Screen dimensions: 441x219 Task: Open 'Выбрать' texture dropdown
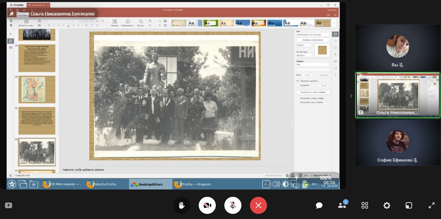click(x=304, y=55)
